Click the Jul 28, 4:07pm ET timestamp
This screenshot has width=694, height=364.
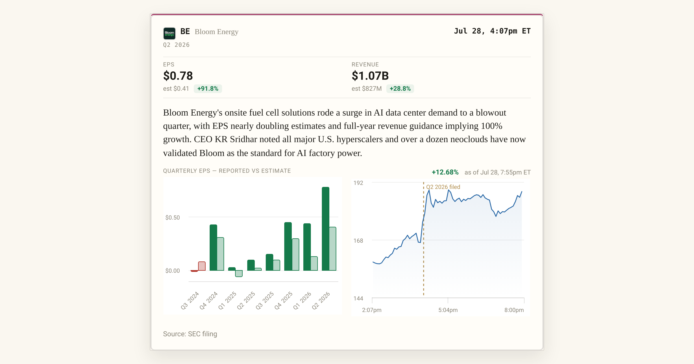(492, 31)
